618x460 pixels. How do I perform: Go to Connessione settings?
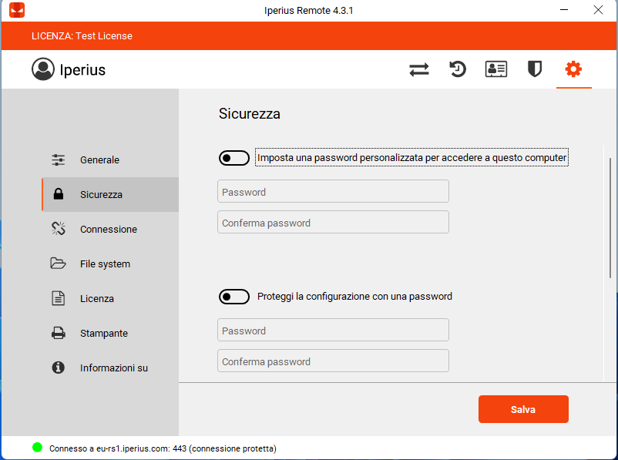pos(108,230)
